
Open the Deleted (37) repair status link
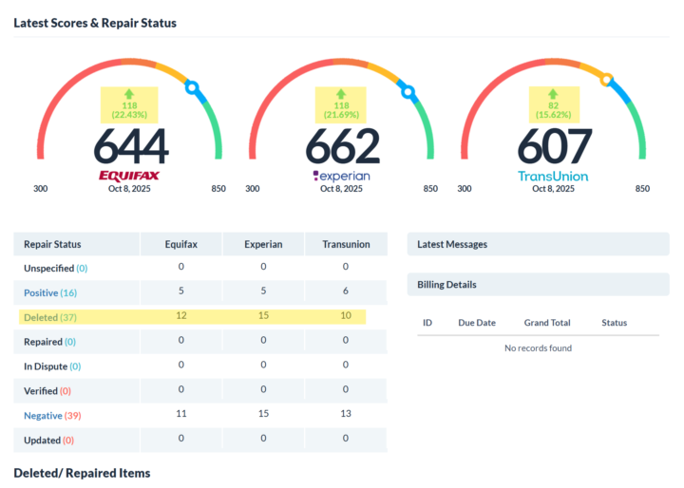pyautogui.click(x=49, y=317)
